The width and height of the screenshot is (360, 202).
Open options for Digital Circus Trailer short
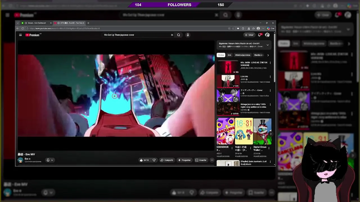point(269,148)
